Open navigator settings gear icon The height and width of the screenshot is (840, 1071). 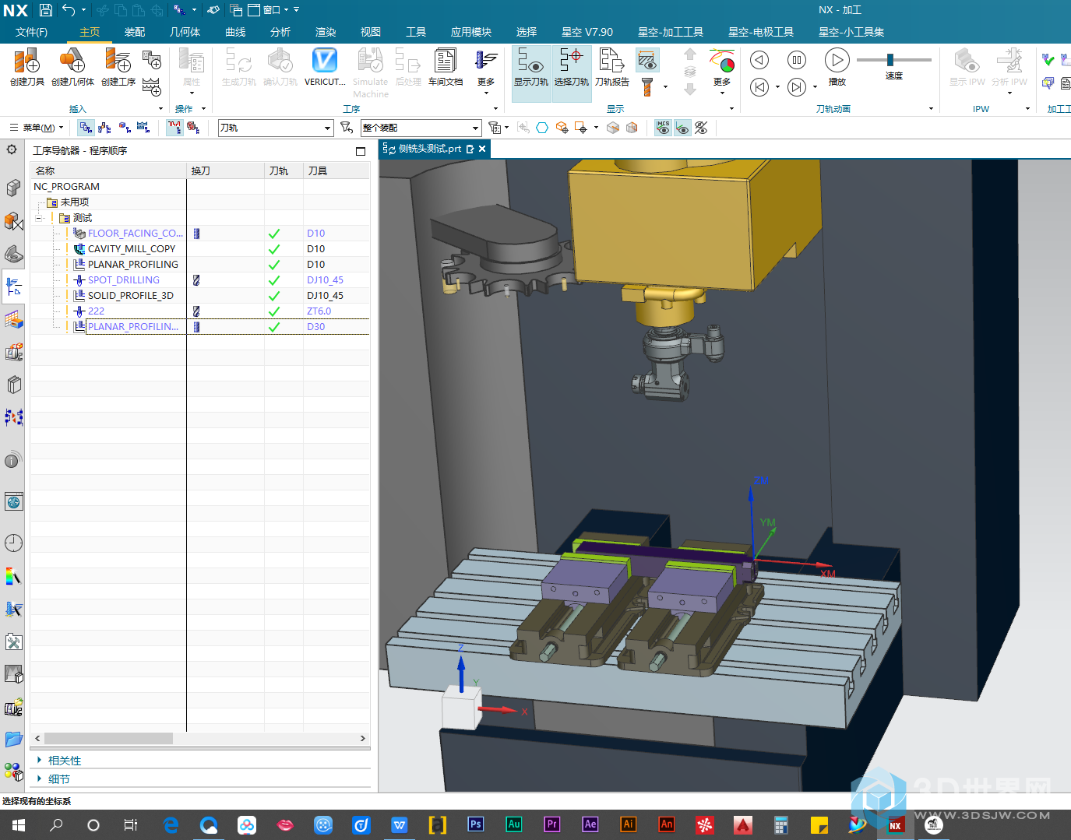click(x=12, y=149)
